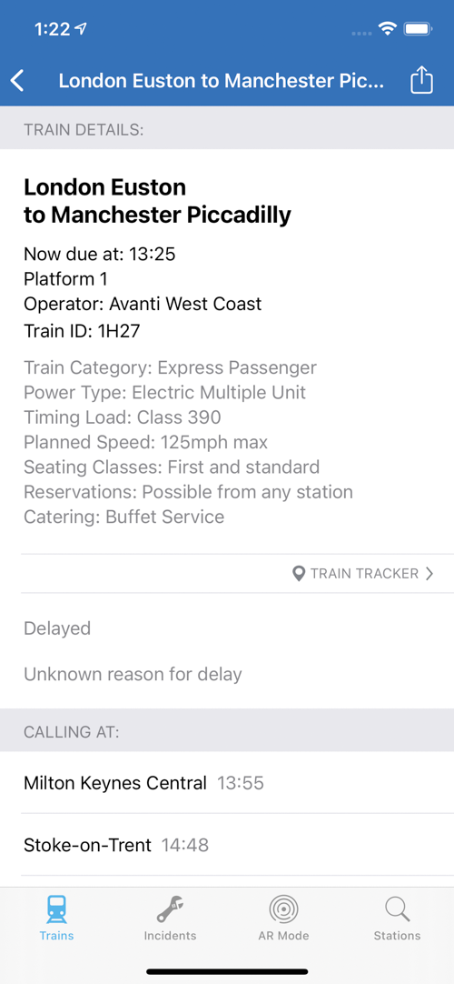The width and height of the screenshot is (454, 984).
Task: Tap the Wi-Fi status icon
Action: coord(388,29)
